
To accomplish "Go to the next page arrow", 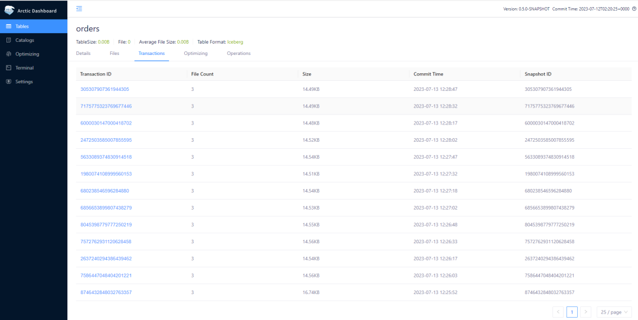I will click(585, 312).
